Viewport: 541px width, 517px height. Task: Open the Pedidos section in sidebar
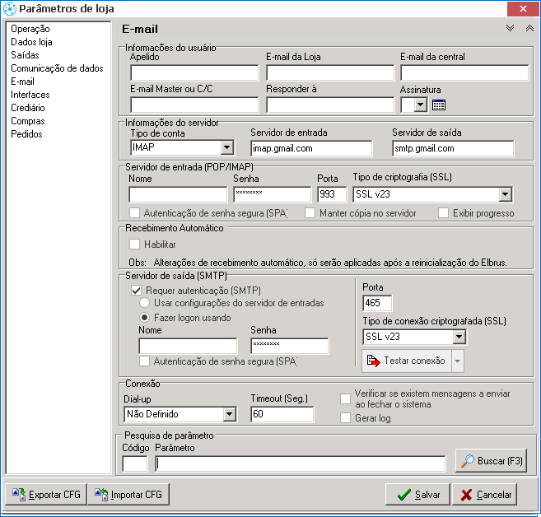click(26, 134)
